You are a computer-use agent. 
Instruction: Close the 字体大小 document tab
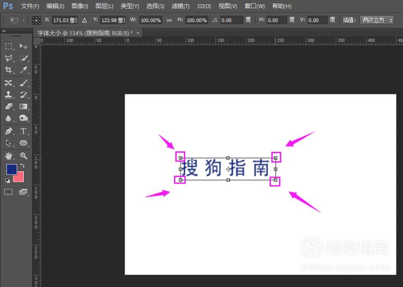point(138,33)
